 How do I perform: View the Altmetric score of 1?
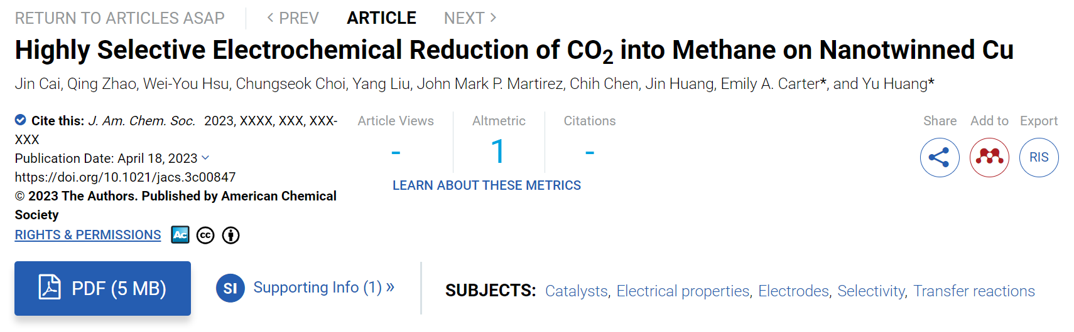pos(498,152)
